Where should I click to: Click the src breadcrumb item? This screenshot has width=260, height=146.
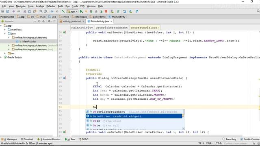coord(31,17)
